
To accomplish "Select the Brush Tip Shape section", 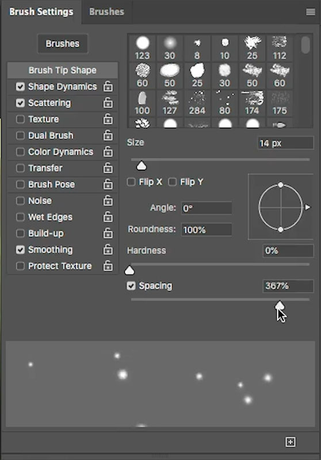I will [63, 70].
